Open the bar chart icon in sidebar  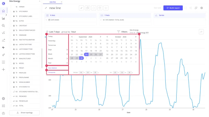(3, 18)
